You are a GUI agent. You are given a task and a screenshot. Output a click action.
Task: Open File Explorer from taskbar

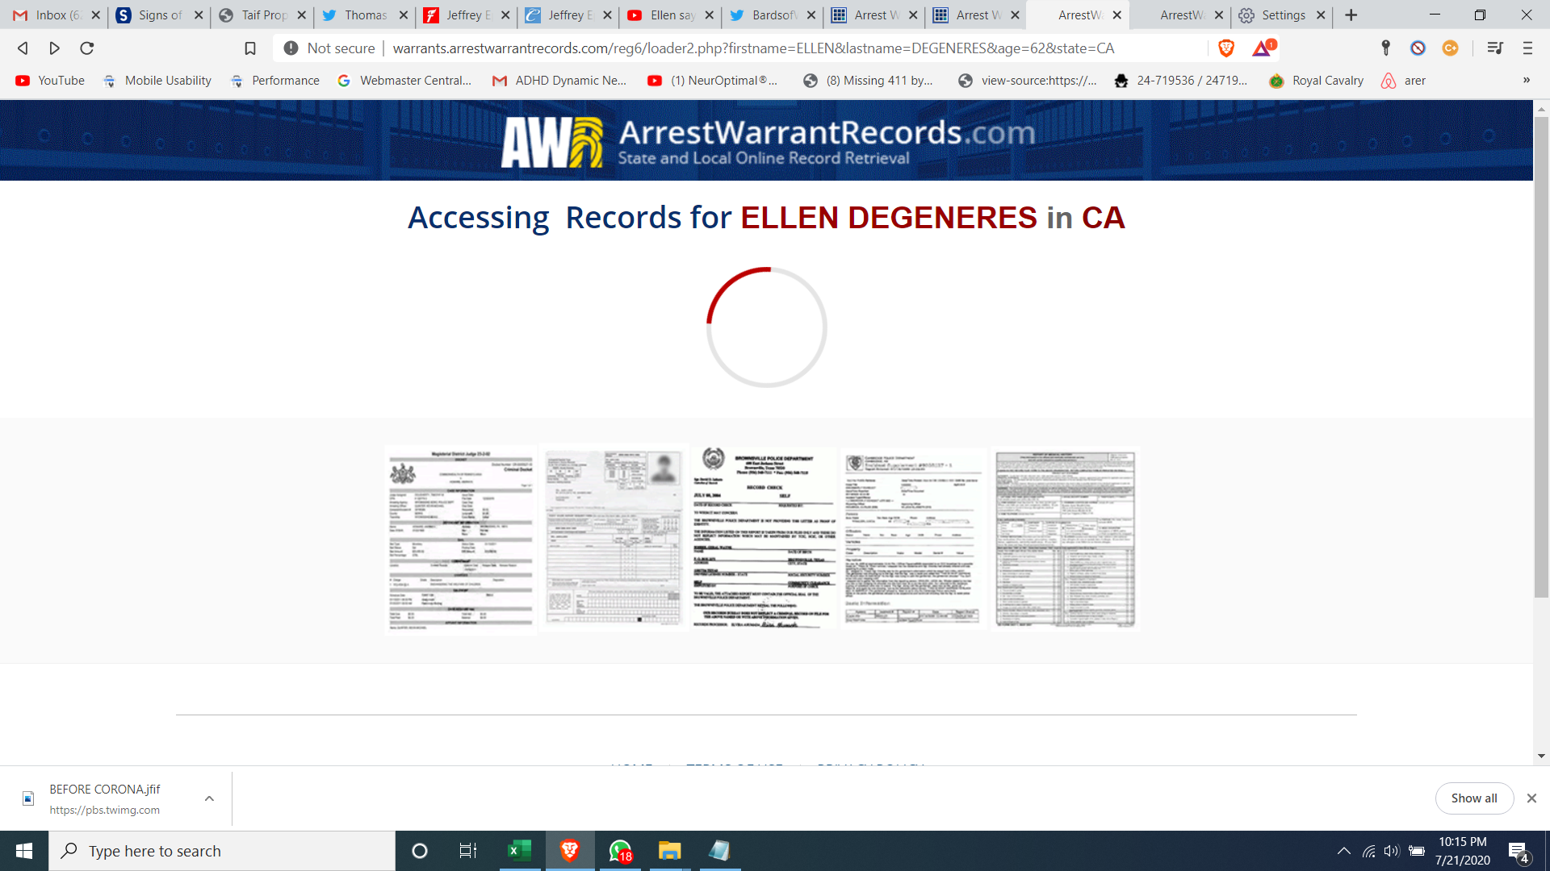[x=669, y=851]
